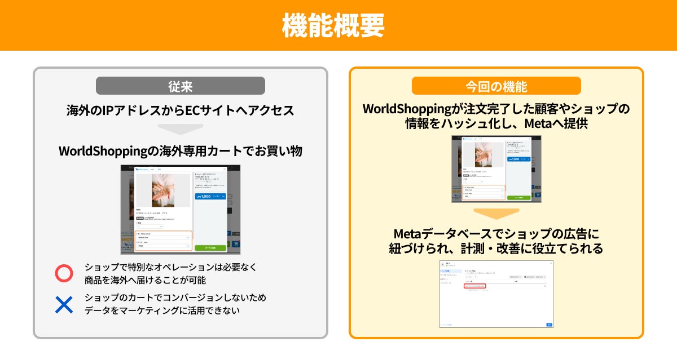Click the blue button at the bottom of the Meta window

(x=549, y=325)
